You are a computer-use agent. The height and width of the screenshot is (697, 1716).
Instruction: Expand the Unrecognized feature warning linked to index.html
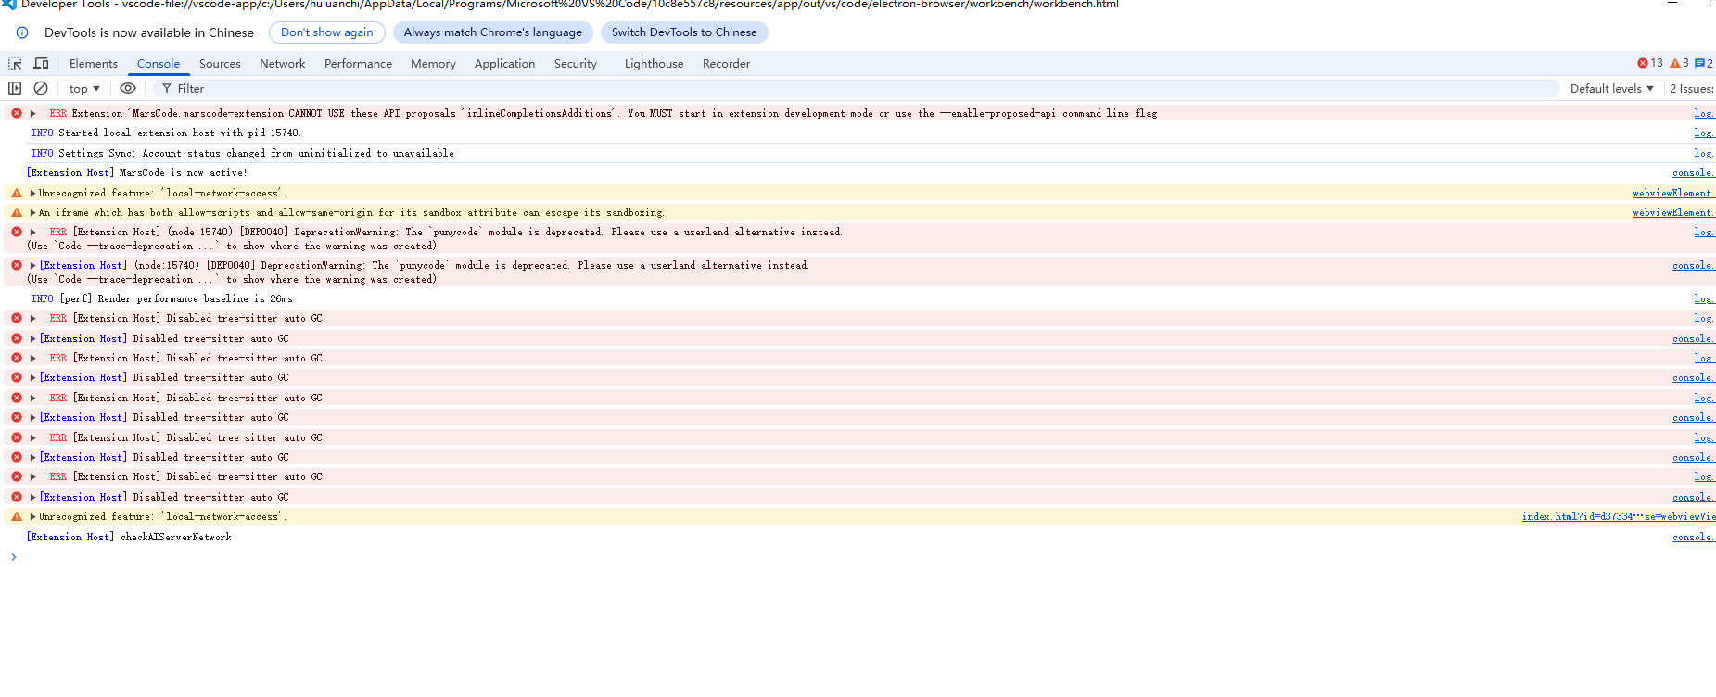point(33,516)
